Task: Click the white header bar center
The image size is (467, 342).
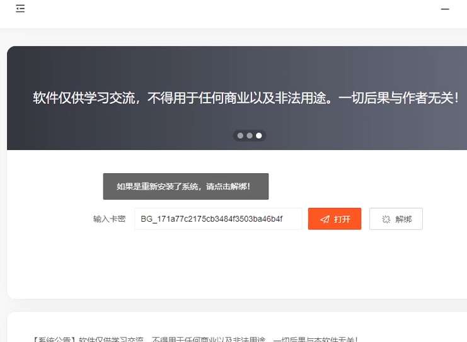Action: coord(233,13)
